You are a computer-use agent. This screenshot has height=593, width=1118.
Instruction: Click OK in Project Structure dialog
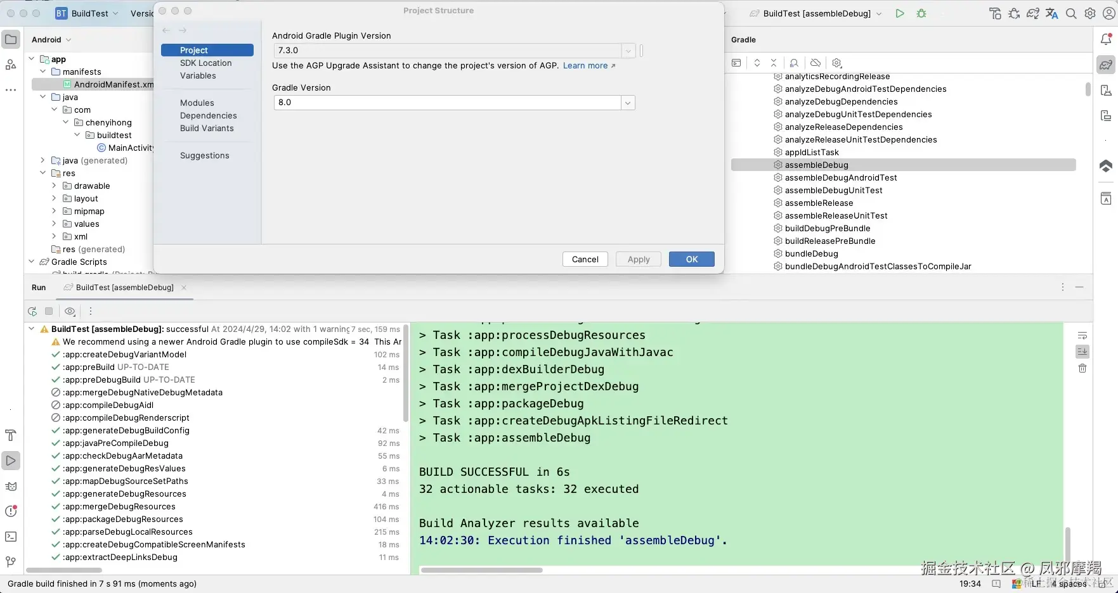pos(692,259)
